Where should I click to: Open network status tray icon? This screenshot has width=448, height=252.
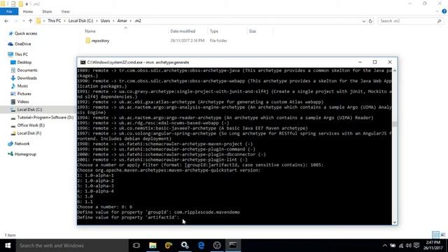point(401,246)
